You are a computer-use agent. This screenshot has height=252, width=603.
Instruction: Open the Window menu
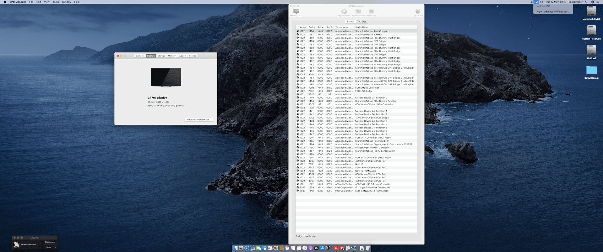[x=67, y=2]
